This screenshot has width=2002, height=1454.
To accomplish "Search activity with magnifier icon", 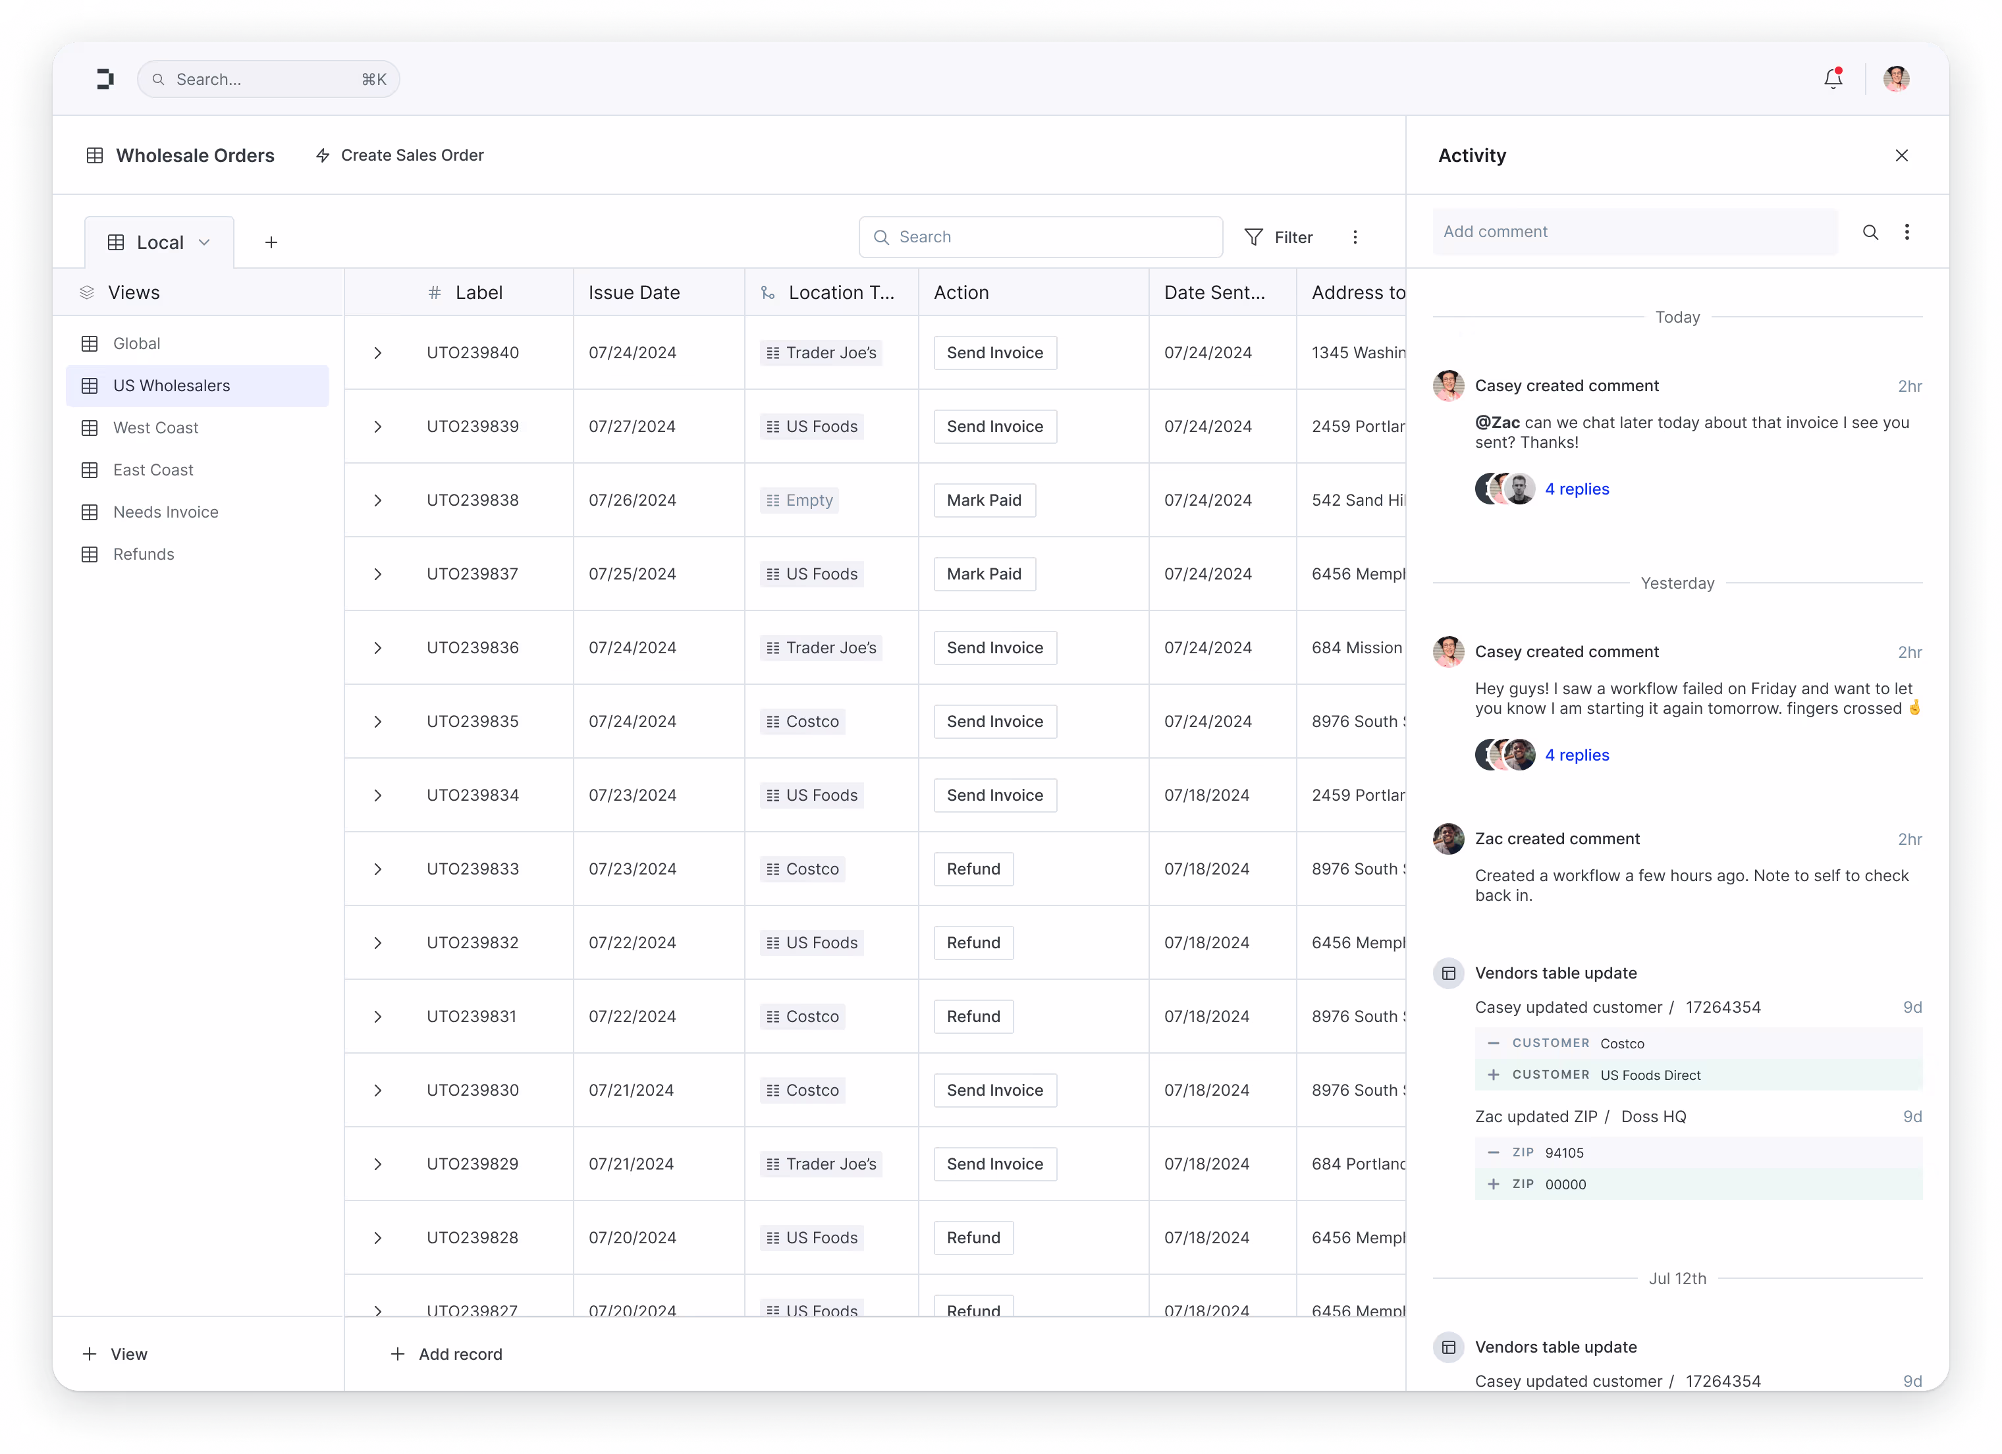I will [x=1870, y=232].
